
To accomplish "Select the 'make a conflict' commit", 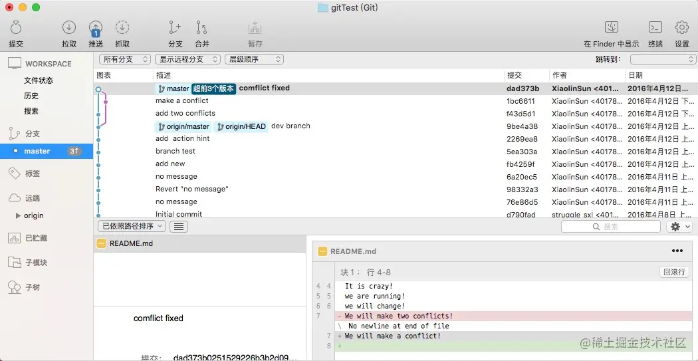I will point(396,101).
